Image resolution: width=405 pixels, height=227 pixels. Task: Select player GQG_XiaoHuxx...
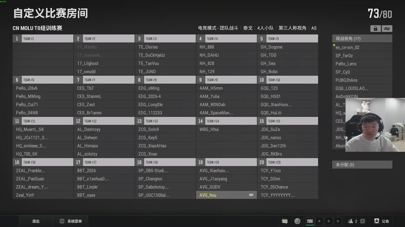[288, 104]
